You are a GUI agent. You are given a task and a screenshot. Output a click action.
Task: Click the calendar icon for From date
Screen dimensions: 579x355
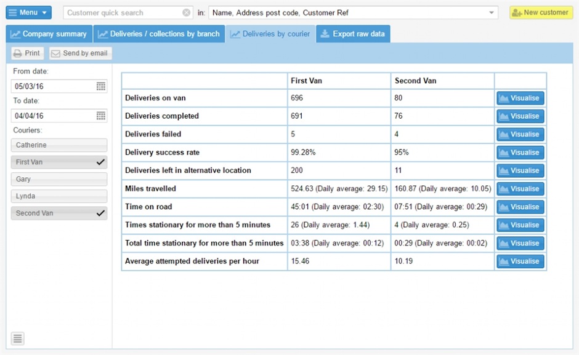point(101,87)
